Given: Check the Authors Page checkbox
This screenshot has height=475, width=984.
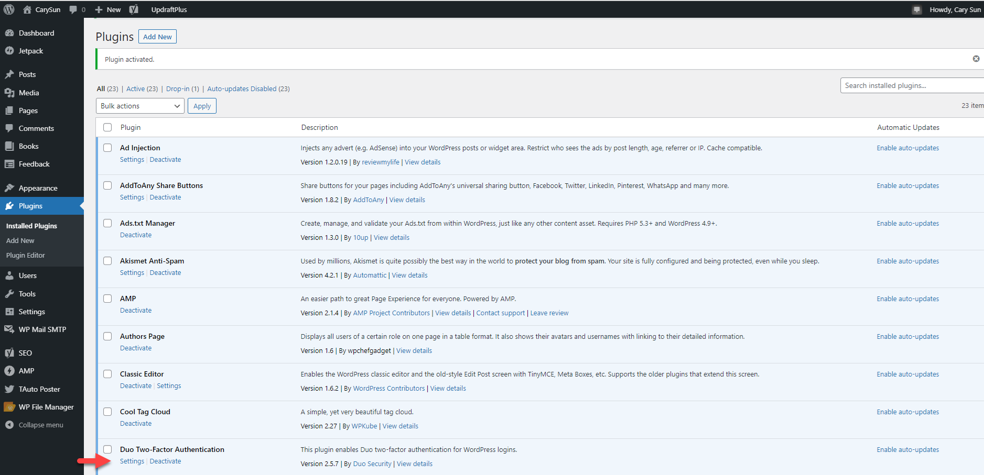Looking at the screenshot, I should pos(107,336).
